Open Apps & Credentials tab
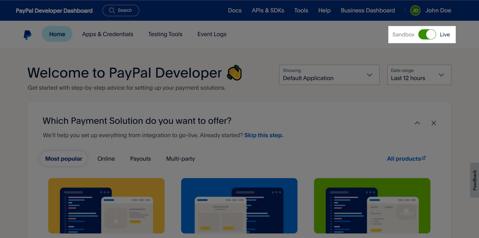This screenshot has width=479, height=238. (107, 34)
